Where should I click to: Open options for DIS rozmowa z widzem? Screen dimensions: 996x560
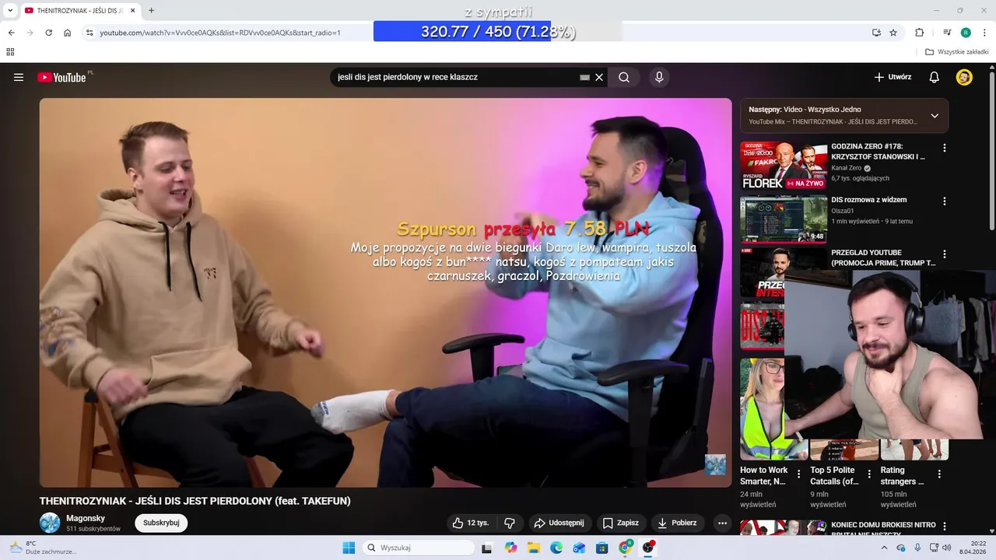[945, 201]
